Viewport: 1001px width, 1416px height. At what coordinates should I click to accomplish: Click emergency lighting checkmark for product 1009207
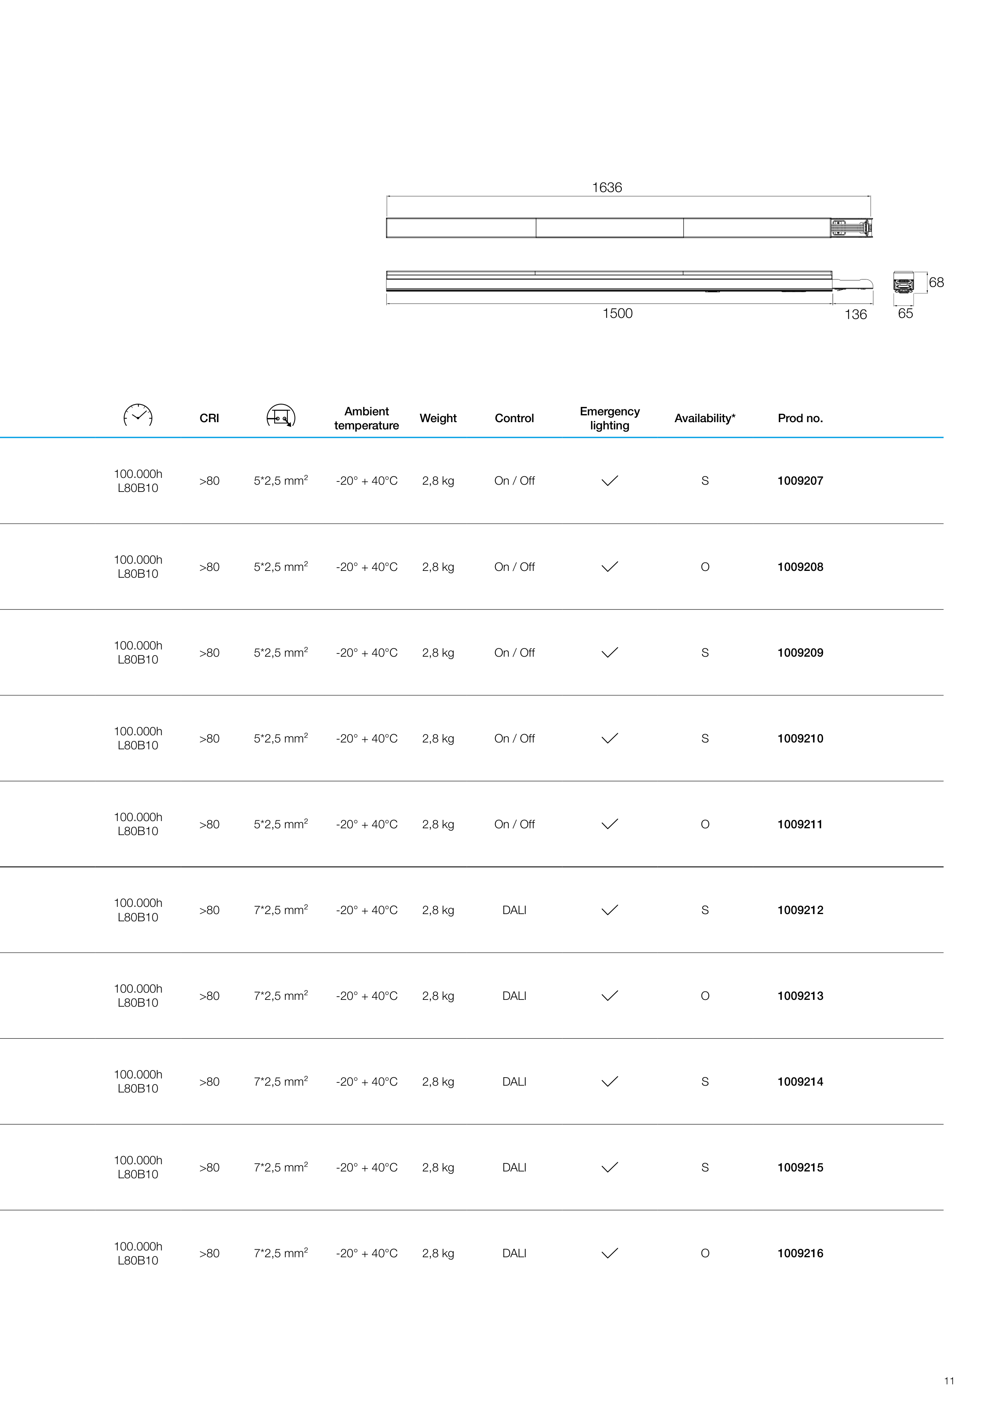[609, 480]
